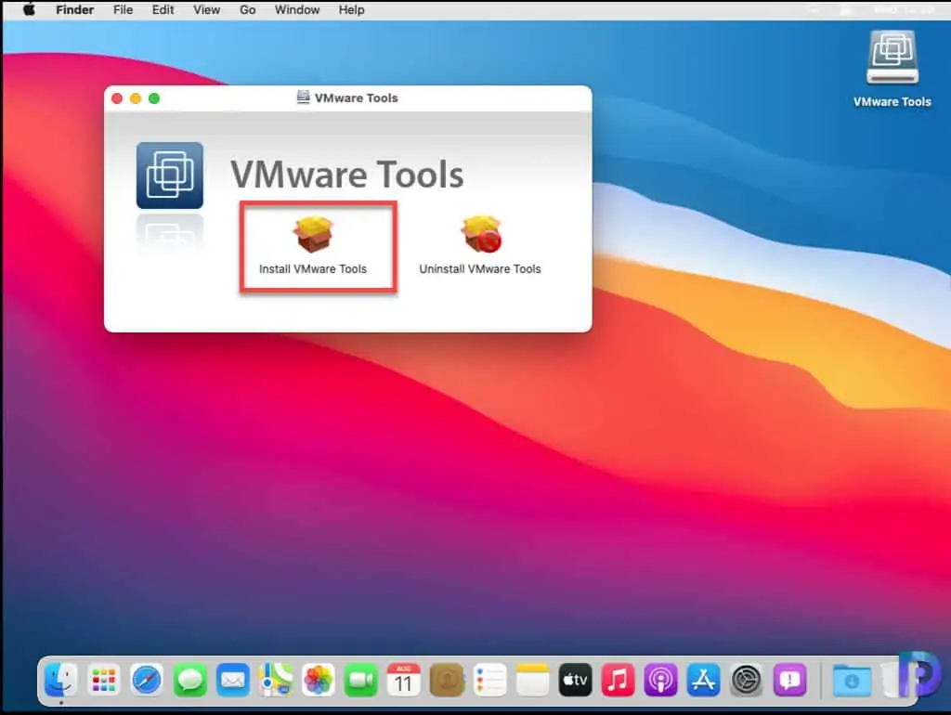Viewport: 951px width, 715px height.
Task: Launch FaceTime from the Dock
Action: [361, 680]
